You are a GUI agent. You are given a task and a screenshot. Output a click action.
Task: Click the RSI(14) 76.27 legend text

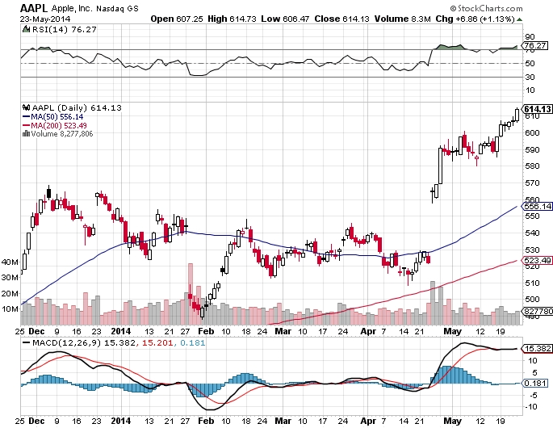coord(65,30)
